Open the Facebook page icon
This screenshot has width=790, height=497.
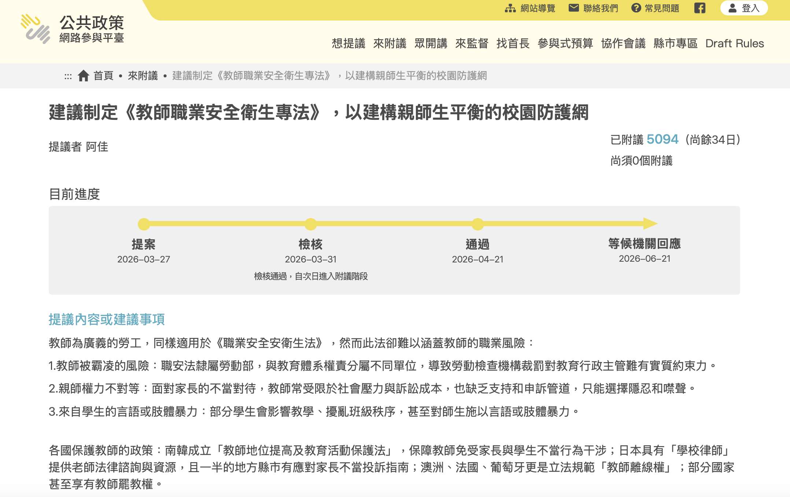tap(699, 8)
